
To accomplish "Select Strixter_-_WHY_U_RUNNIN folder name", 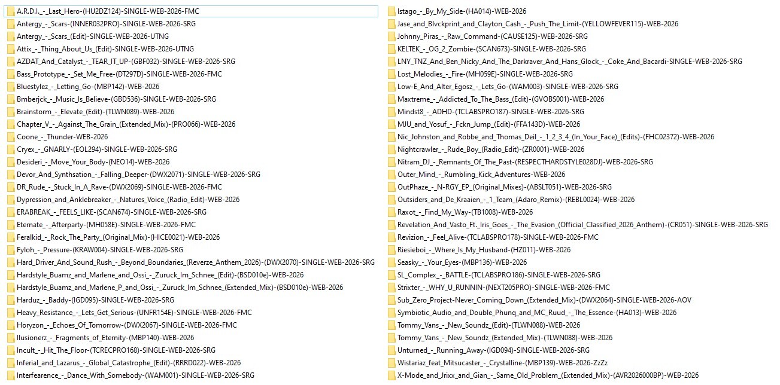I will pyautogui.click(x=503, y=288).
